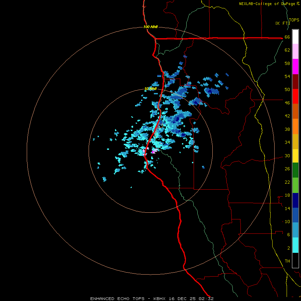Click "ENHANCED ECHO TOPS" in the bottom caption
This screenshot has width=301, height=301.
117,299
